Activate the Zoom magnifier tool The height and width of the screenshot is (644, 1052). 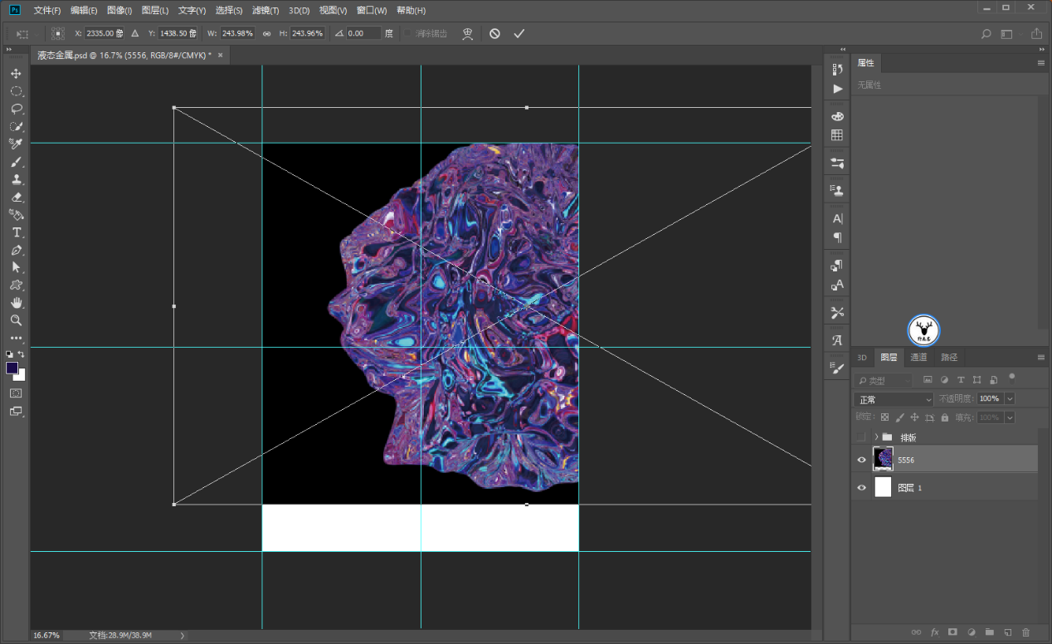click(x=16, y=320)
